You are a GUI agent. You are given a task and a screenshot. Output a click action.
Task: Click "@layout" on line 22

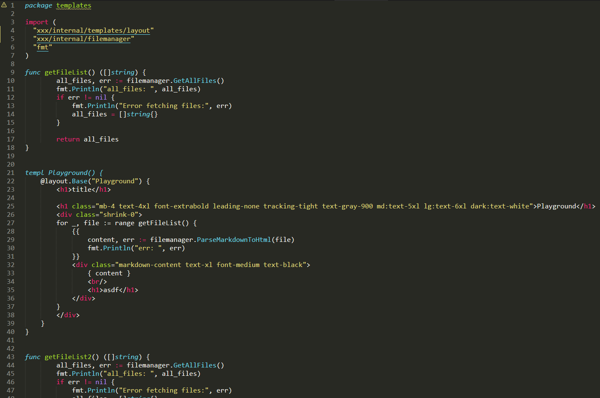click(x=54, y=181)
